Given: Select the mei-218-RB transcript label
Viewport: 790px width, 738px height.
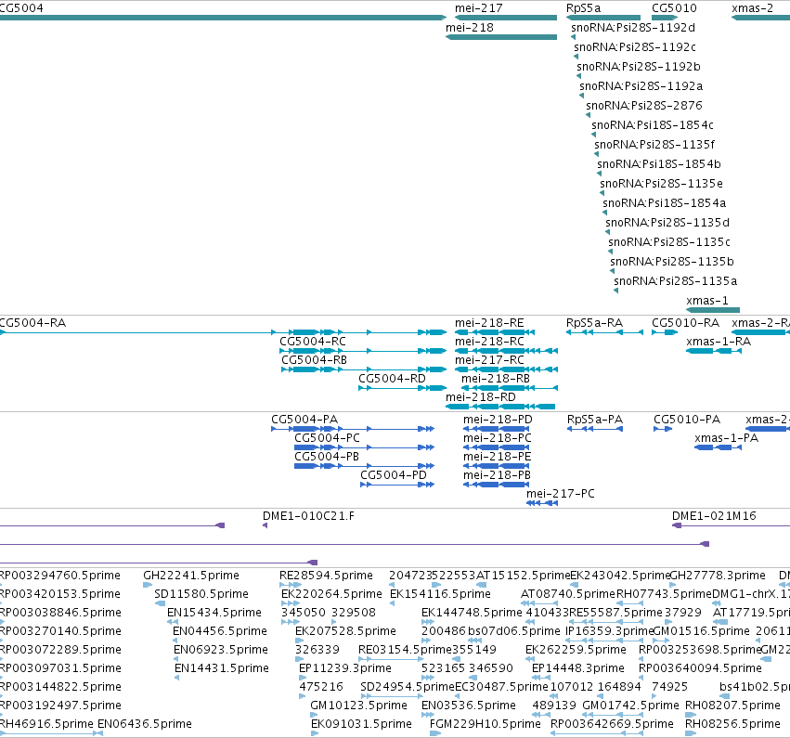Looking at the screenshot, I should (x=496, y=379).
